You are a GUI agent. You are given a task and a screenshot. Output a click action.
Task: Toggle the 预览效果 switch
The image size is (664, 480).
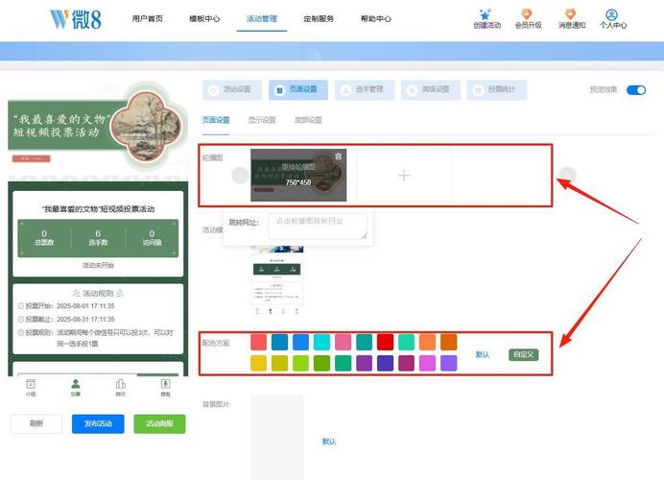[636, 90]
